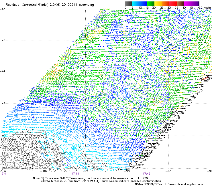Click the brown 35-40 knots legend color
The width and height of the screenshot is (212, 186).
pos(180,3)
